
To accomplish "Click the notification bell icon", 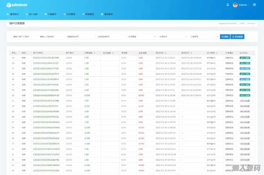I will 228,5.
